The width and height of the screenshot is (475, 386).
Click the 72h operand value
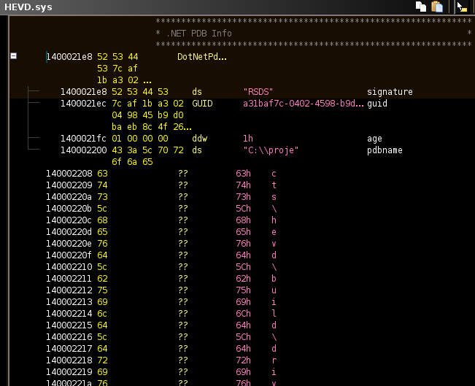coord(243,360)
